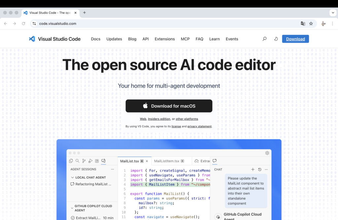Open the Insiders edition link
Viewport: 338px width, 220px height.
[x=159, y=119]
